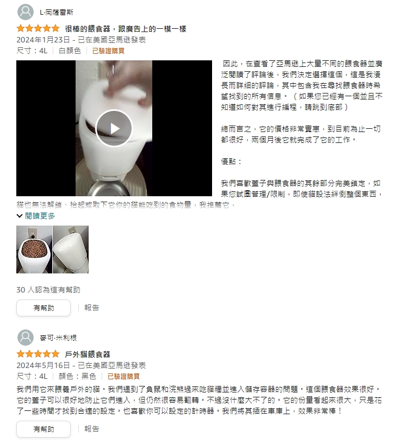Click reviewer name L·岡薩雷斯
Viewport: 404px width, 443px height.
(56, 12)
